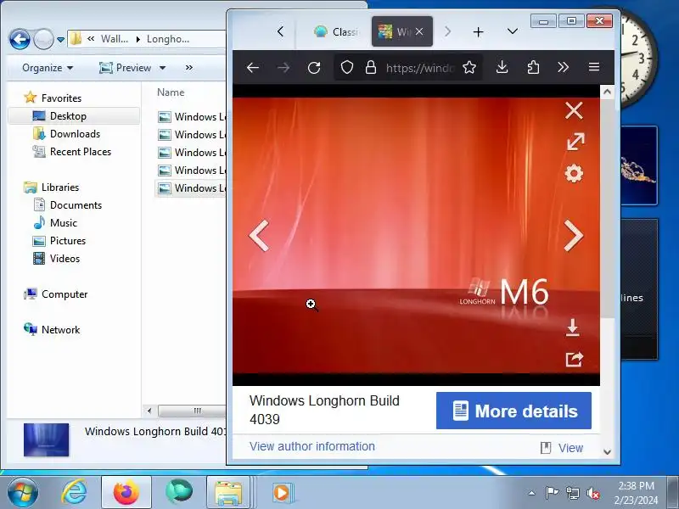Open Videos library

coord(65,259)
